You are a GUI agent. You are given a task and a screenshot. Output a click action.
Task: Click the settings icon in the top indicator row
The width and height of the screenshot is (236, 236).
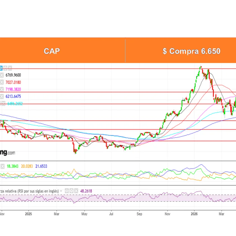click(5, 68)
